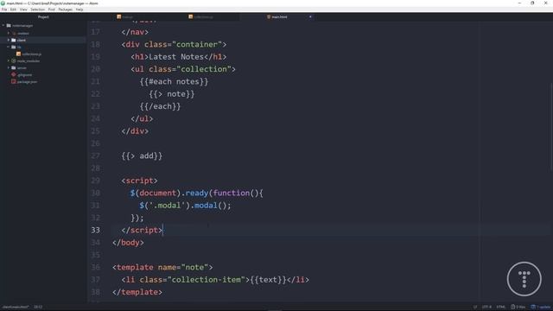
Task: Open the Edit menu
Action: point(13,10)
